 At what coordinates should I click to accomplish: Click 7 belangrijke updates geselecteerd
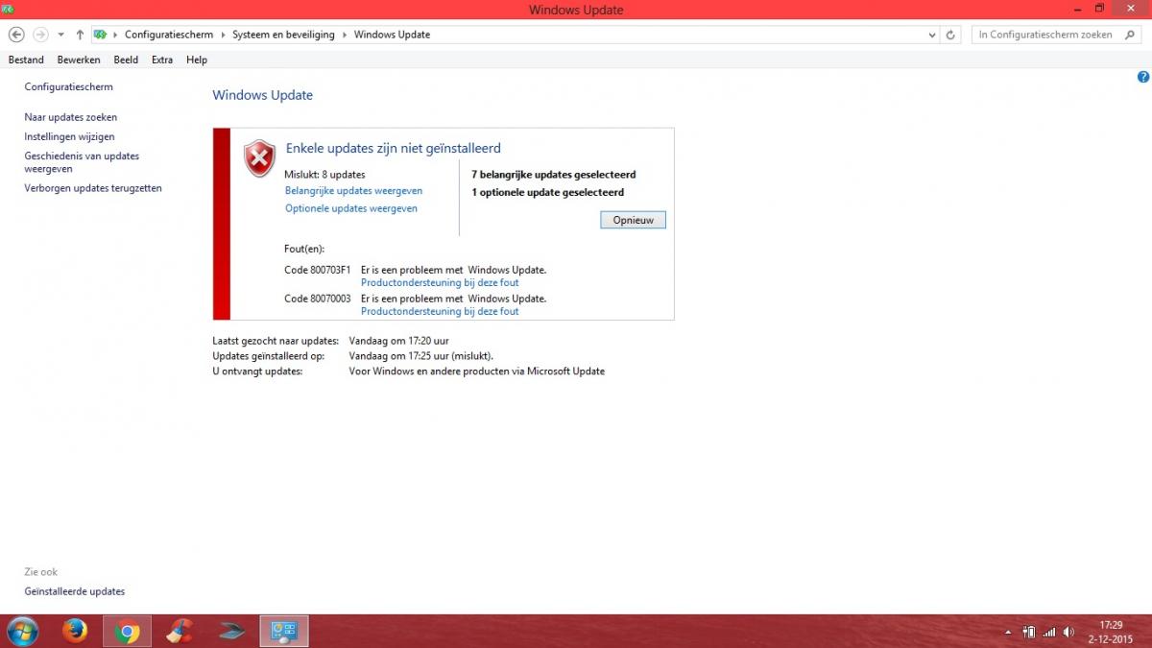click(x=554, y=175)
